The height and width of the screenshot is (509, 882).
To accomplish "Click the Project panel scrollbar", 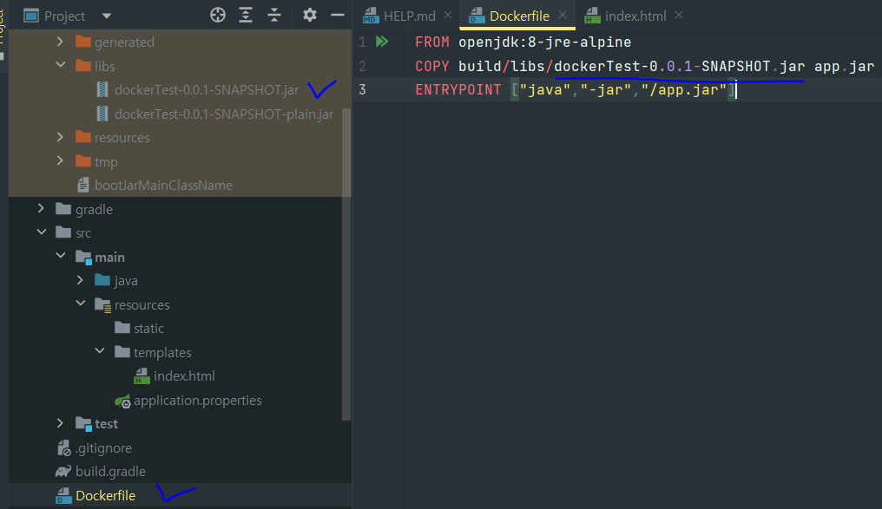I will [x=346, y=264].
